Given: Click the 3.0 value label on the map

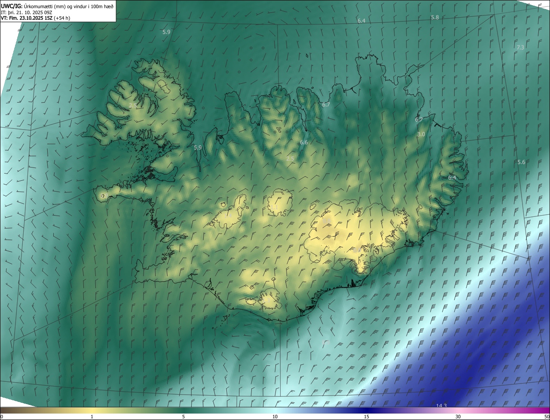Looking at the screenshot, I should coord(421,134).
